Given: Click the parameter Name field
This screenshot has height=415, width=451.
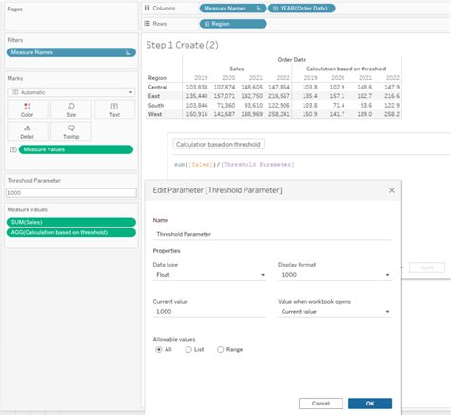Looking at the screenshot, I should coord(272,234).
